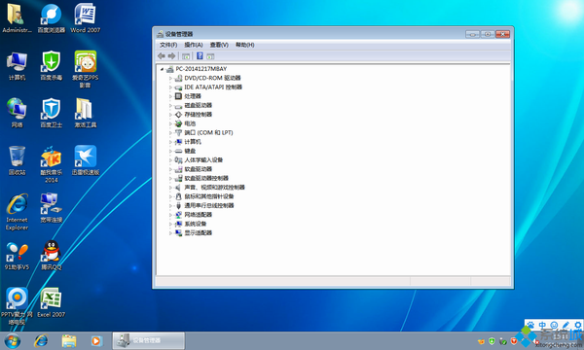
Task: Select the PC-20141217MBAY computer name
Action: click(201, 69)
